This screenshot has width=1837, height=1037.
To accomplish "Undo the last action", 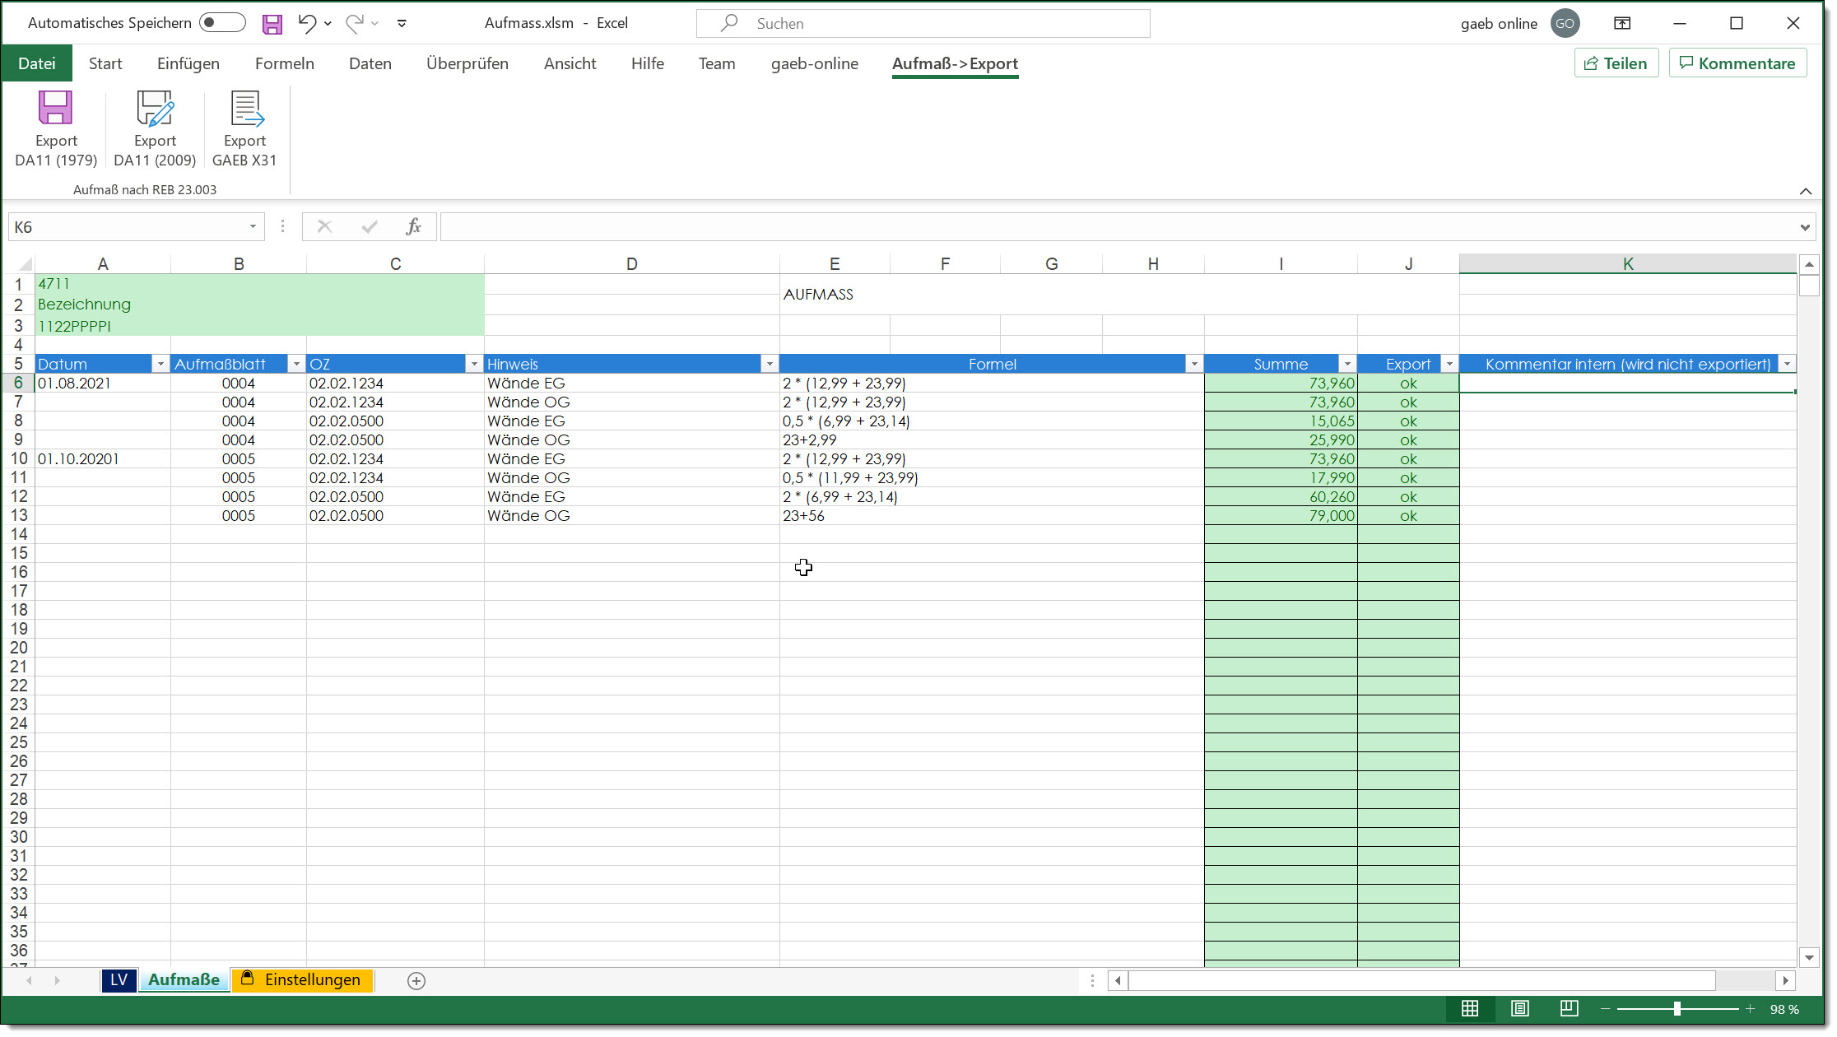I will click(306, 23).
